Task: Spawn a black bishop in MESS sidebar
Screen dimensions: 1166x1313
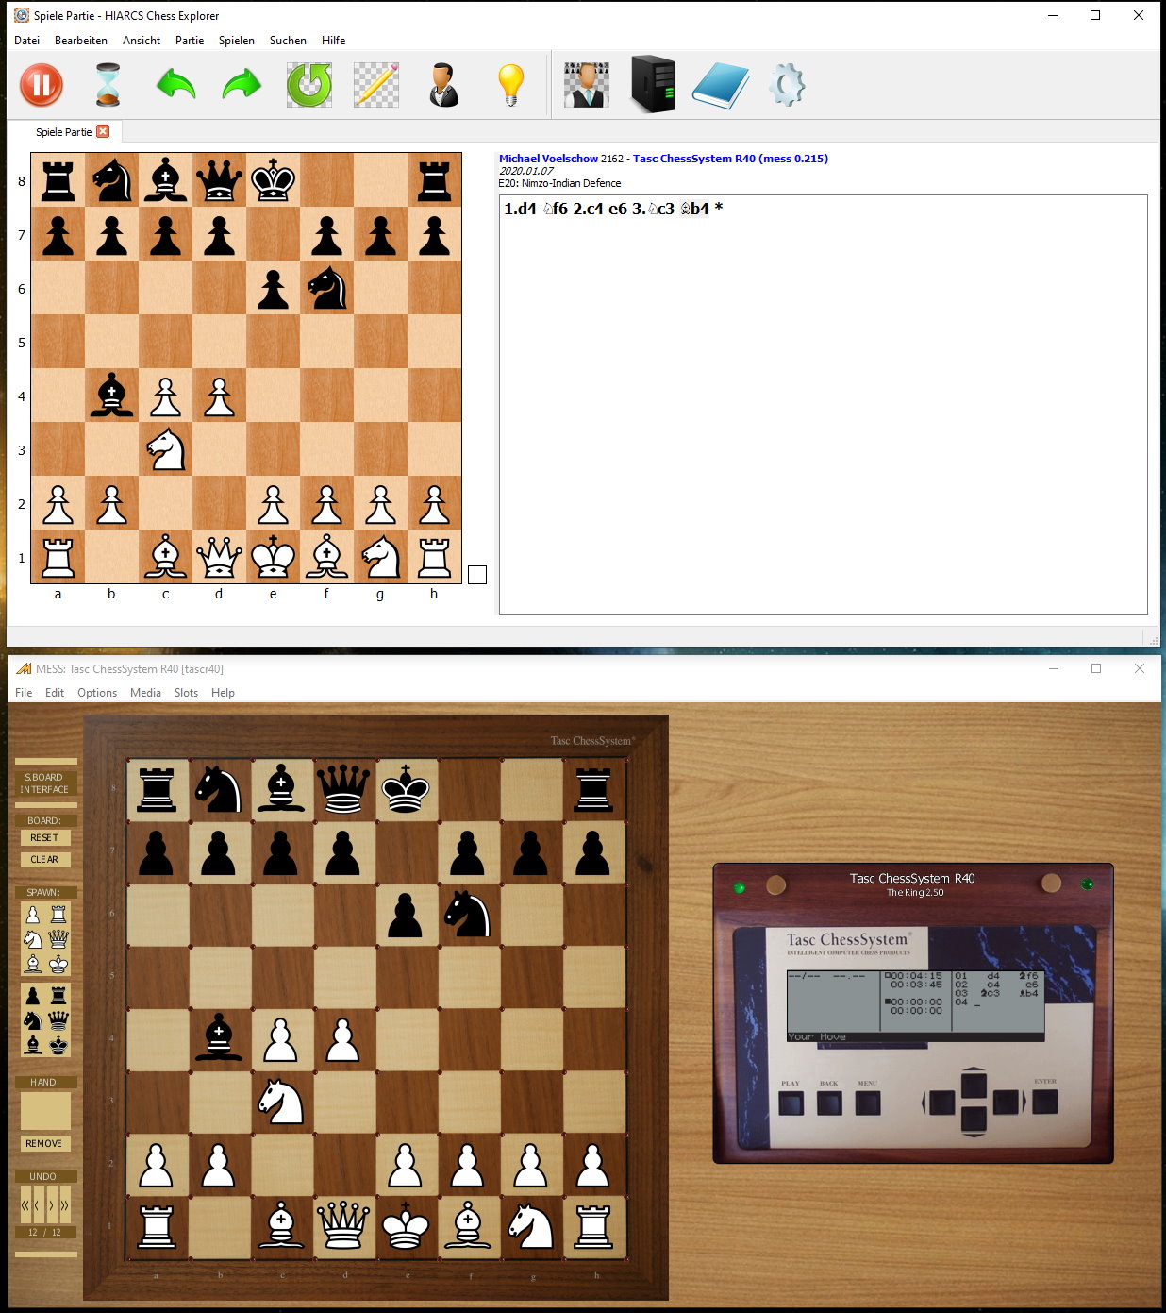Action: point(33,1045)
